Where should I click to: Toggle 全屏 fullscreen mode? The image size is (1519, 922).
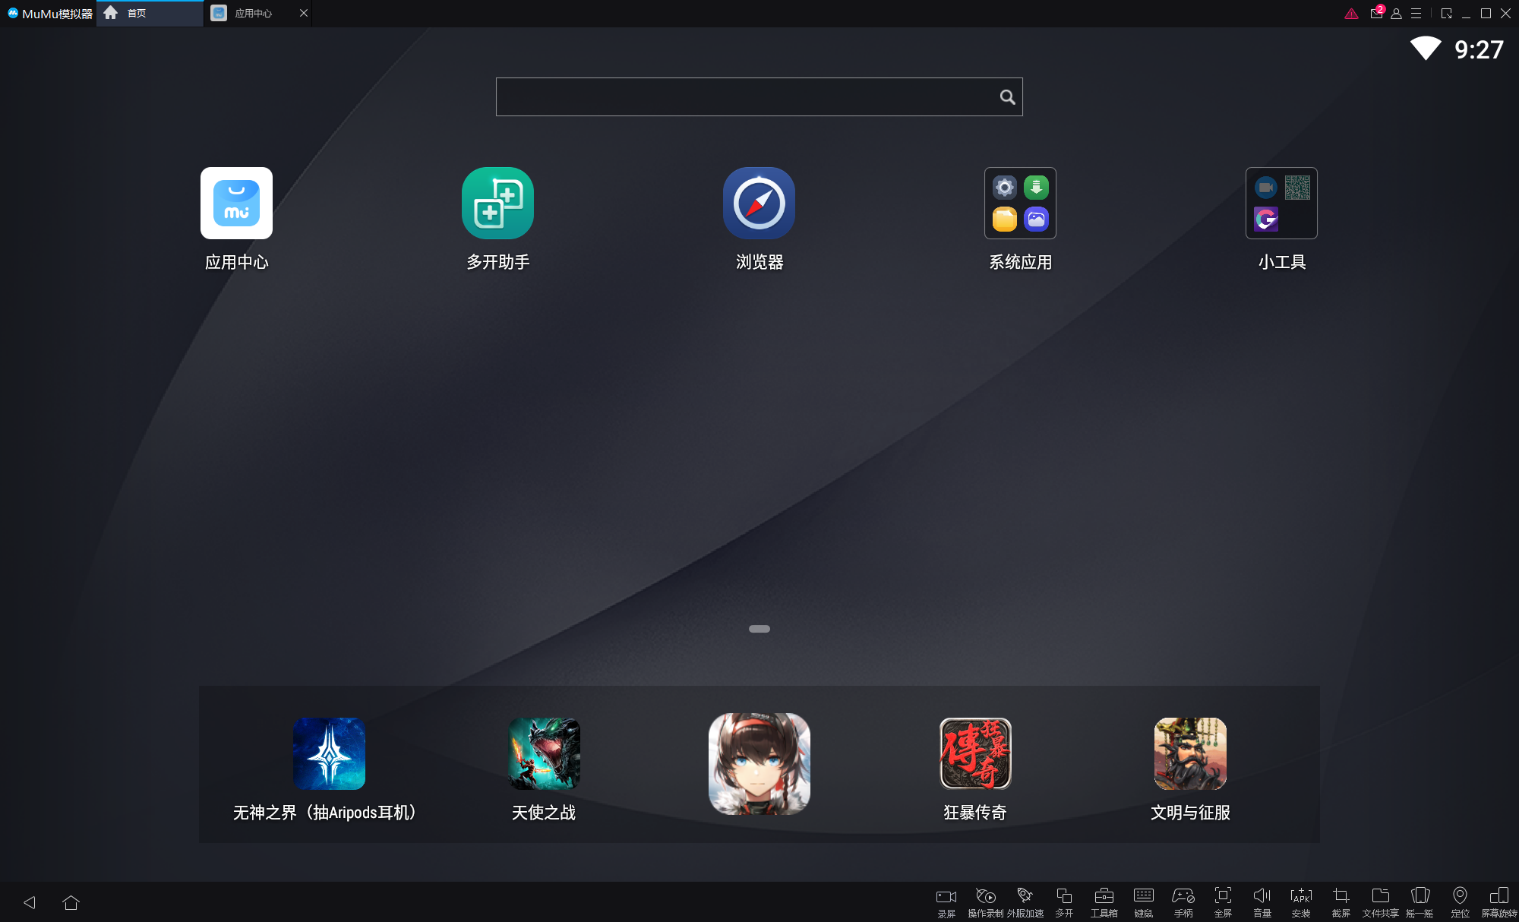coord(1223,901)
